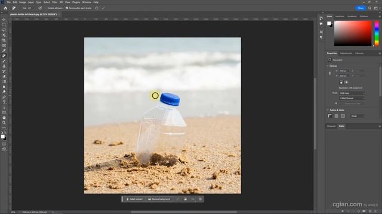This screenshot has height=214, width=382.
Task: Toggle Remove after each stroke checkbox
Action: click(x=67, y=8)
